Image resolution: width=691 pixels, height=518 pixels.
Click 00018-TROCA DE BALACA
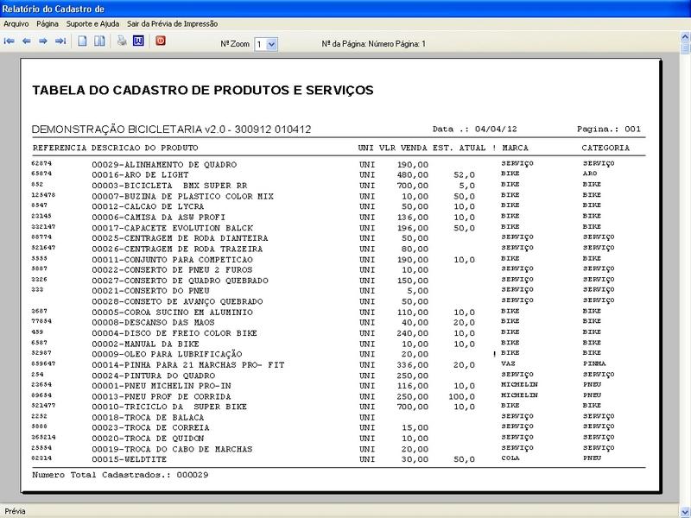(148, 417)
